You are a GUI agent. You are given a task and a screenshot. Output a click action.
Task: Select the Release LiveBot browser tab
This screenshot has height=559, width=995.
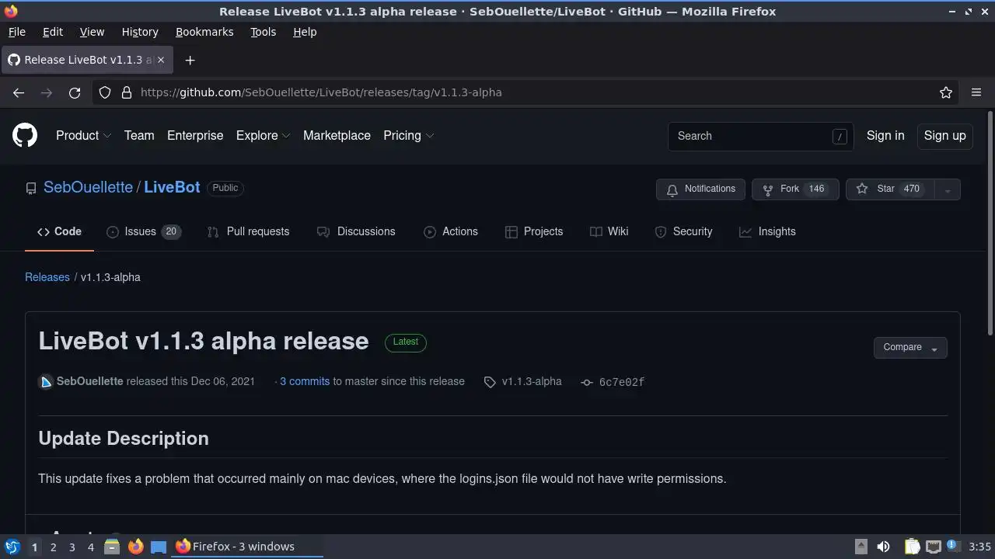[86, 60]
